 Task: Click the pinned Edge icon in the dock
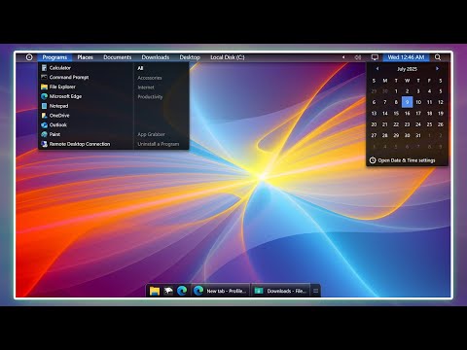click(x=182, y=291)
